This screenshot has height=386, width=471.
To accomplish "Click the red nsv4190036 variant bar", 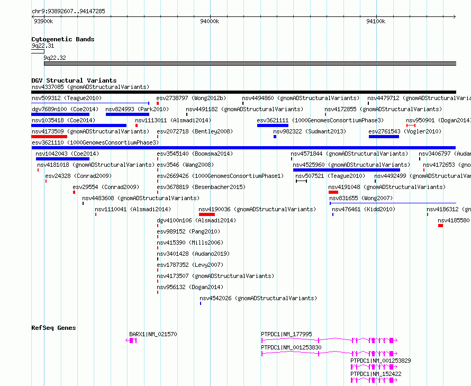I will click(x=207, y=214).
